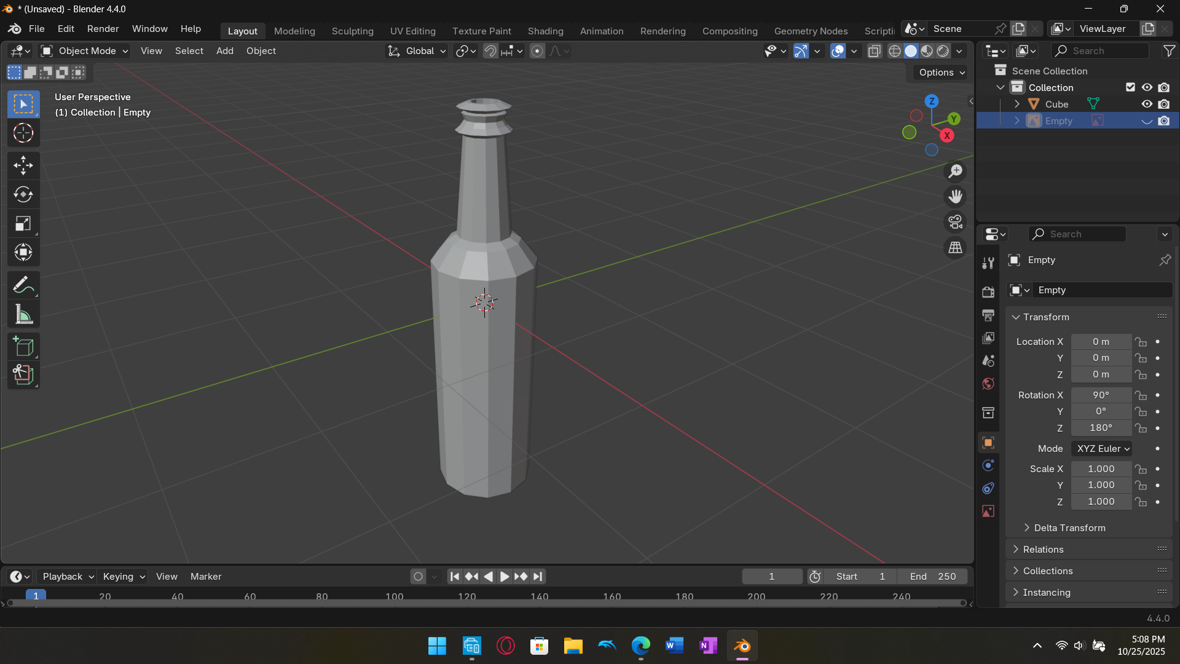Expand the Cube item in outliner

[x=1017, y=104]
